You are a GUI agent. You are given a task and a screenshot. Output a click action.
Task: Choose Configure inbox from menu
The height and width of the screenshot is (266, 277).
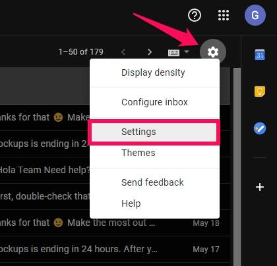pyautogui.click(x=154, y=102)
